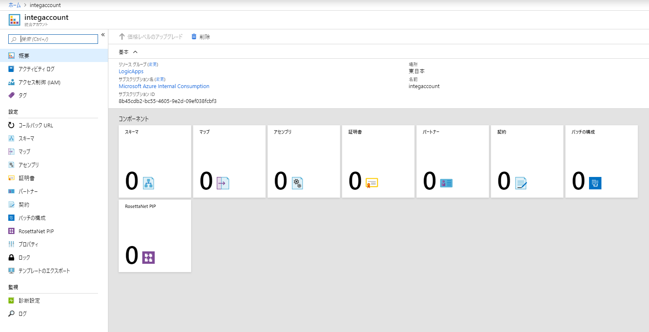The height and width of the screenshot is (332, 649).
Task: Open アクティビティ ログ in sidebar
Action: [x=36, y=69]
